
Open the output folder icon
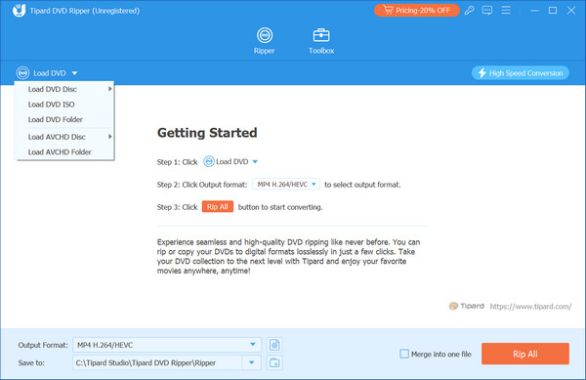[274, 362]
